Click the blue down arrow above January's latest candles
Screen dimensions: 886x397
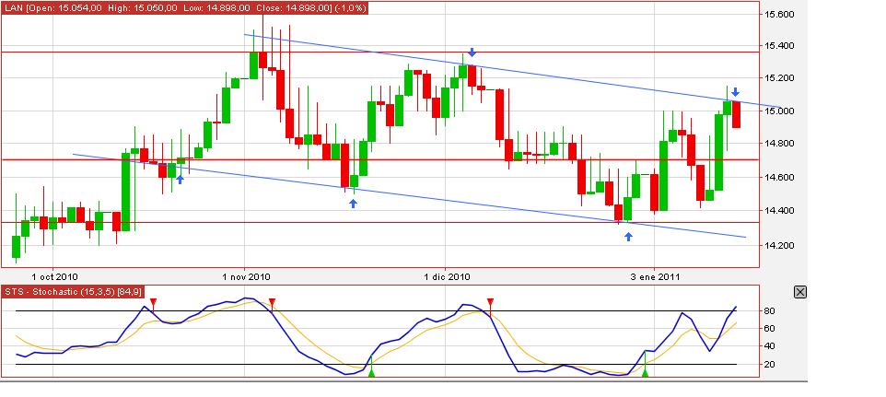click(735, 92)
